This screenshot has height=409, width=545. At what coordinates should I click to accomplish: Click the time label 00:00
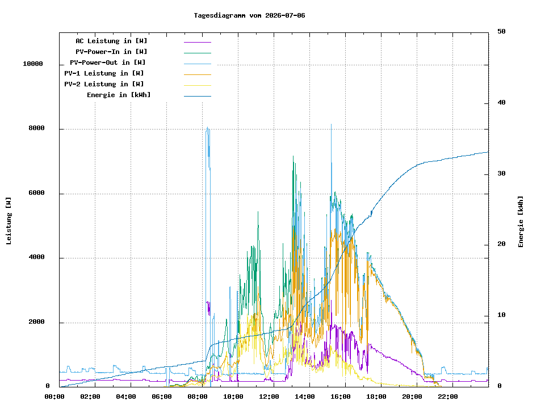coord(54,397)
